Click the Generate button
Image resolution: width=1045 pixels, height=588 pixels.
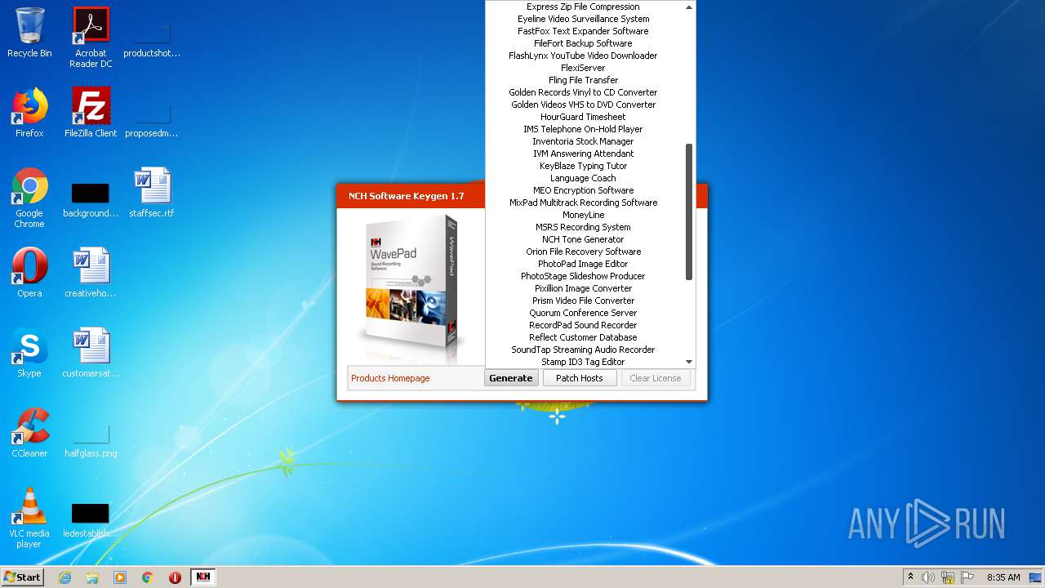tap(511, 378)
